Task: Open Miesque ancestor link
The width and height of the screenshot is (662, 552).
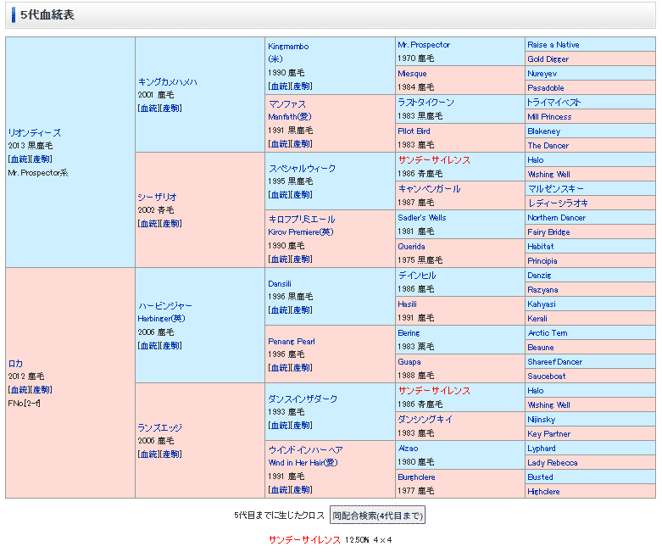Action: click(x=412, y=74)
